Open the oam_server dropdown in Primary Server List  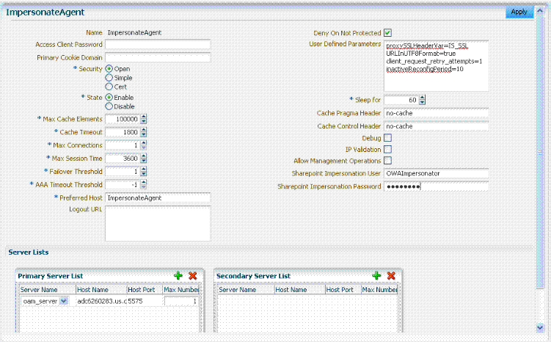click(64, 301)
